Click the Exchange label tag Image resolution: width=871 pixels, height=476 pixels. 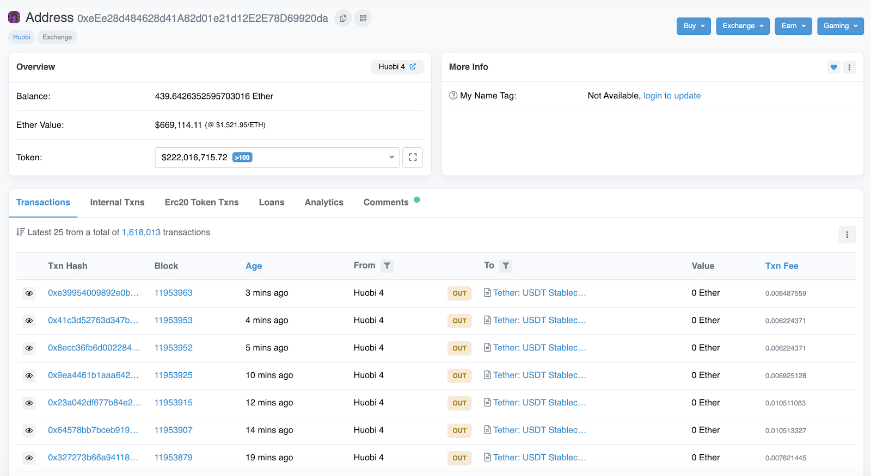[x=57, y=37]
